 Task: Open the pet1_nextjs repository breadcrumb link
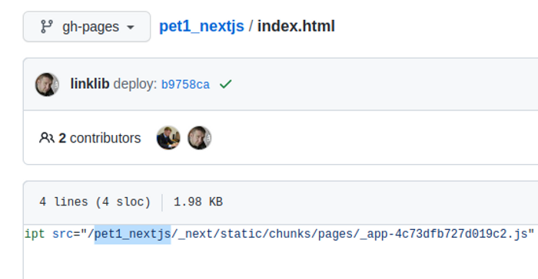click(x=201, y=26)
